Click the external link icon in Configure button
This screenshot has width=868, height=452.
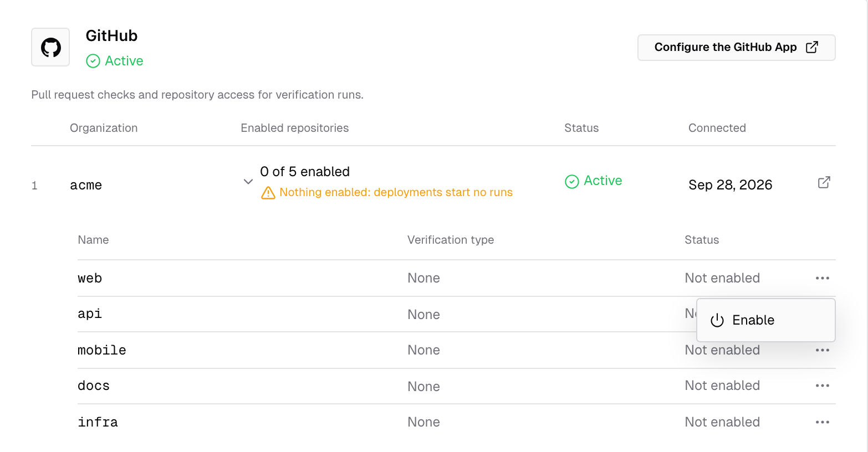pyautogui.click(x=811, y=47)
